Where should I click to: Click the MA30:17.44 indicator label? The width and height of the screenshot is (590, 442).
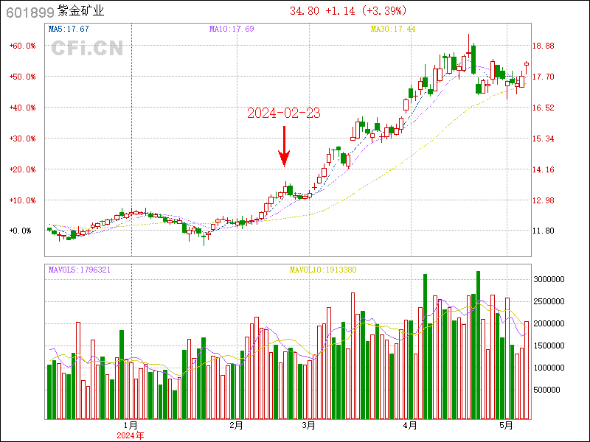click(x=393, y=29)
